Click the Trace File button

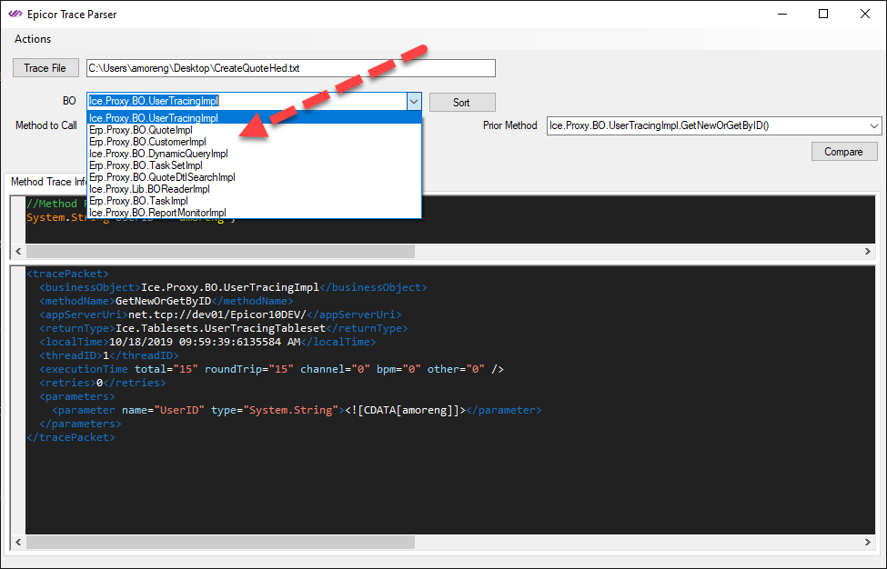tap(45, 68)
